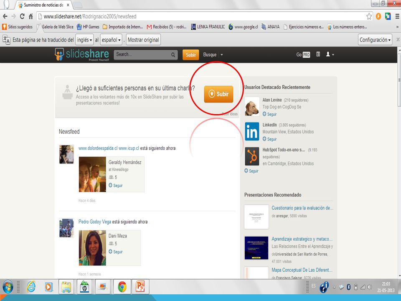Close the translation bar
The image size is (401, 301).
click(398, 39)
